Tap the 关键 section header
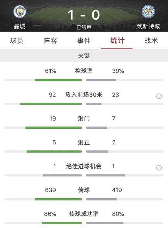 84,55
